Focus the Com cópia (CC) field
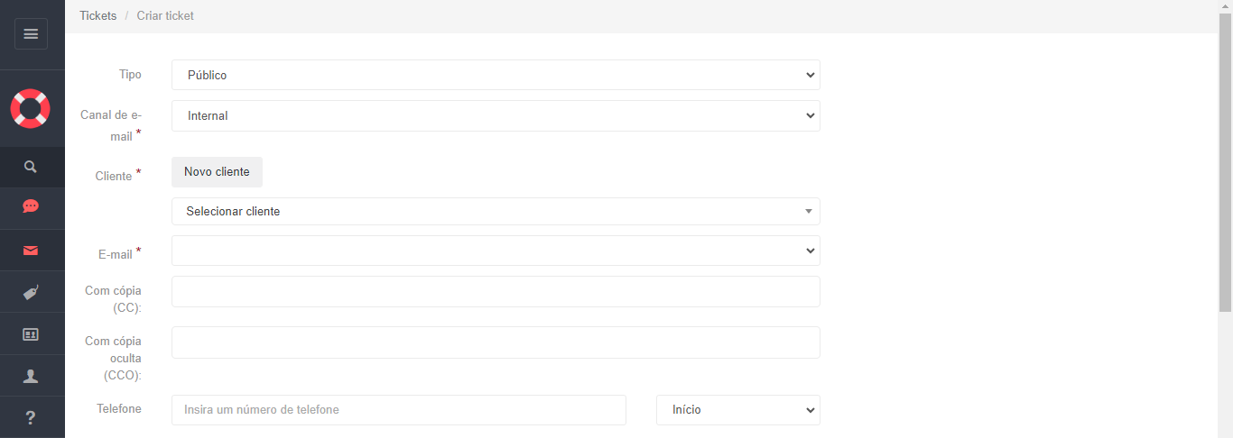The image size is (1233, 438). [x=496, y=291]
